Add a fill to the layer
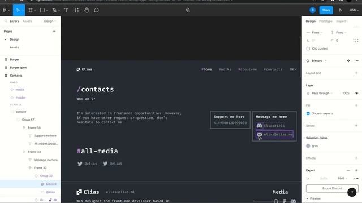This screenshot has height=203, width=362. coord(356,105)
